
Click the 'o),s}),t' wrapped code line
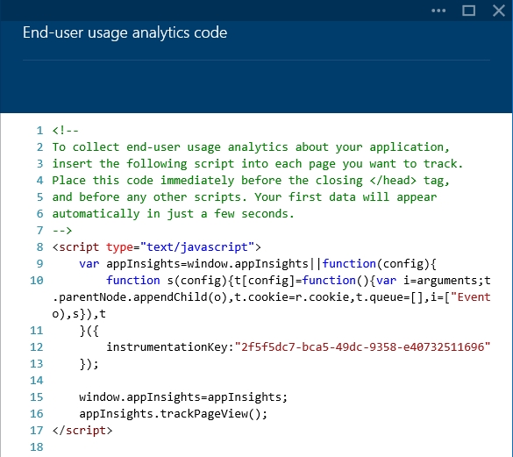point(79,314)
